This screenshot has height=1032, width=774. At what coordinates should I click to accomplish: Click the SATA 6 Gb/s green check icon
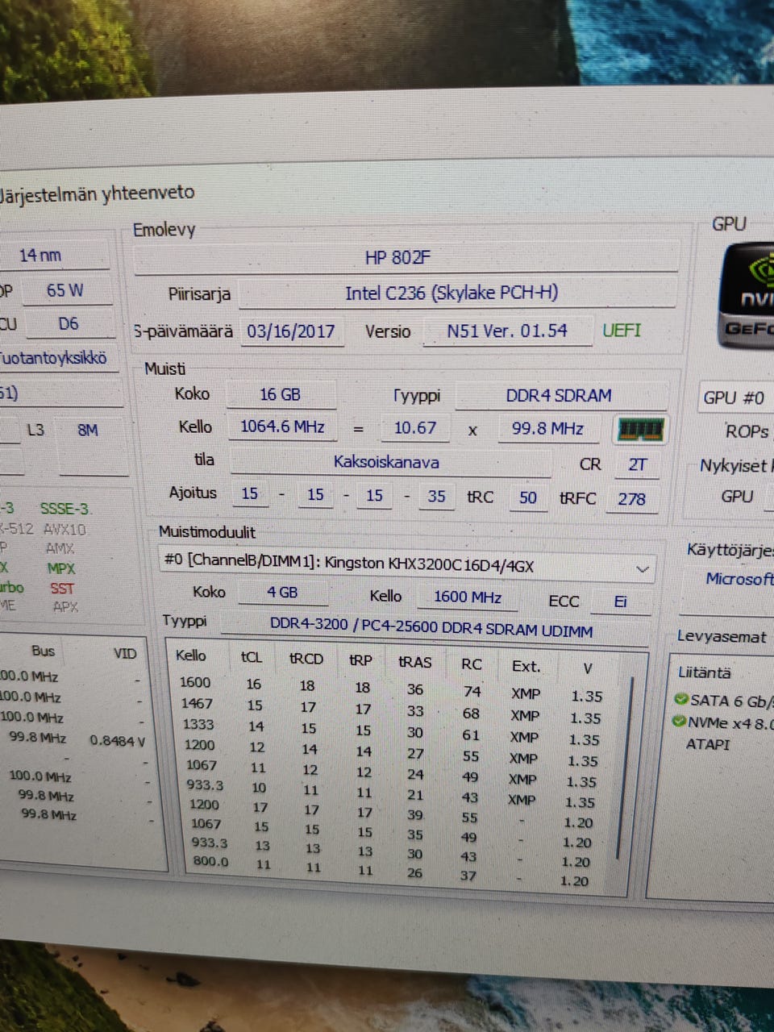click(681, 699)
